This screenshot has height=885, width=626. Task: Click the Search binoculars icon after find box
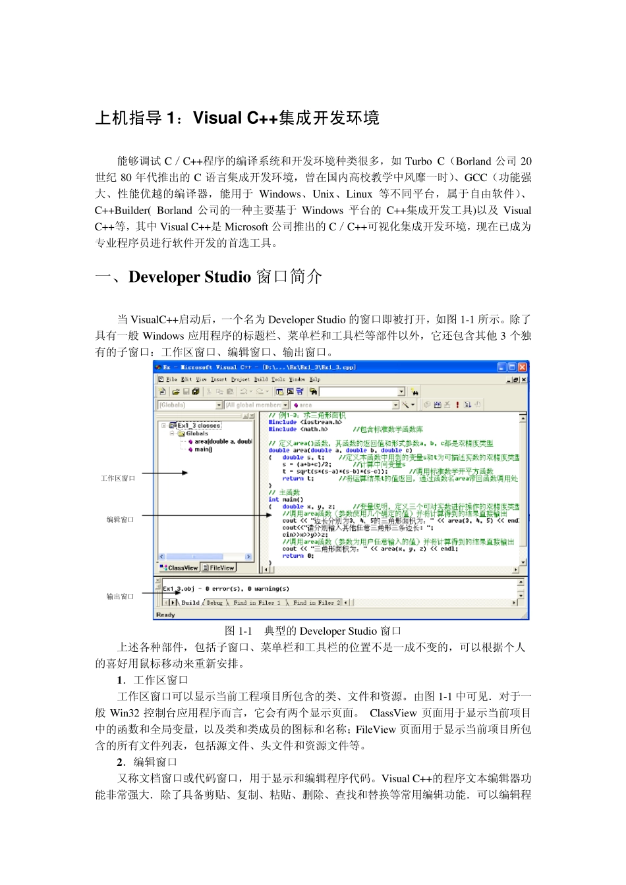(x=414, y=391)
